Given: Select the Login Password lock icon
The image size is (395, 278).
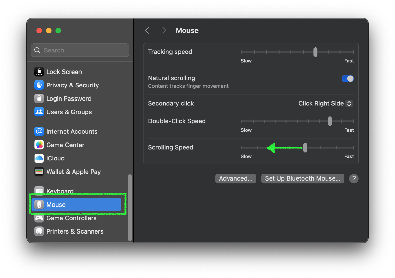Looking at the screenshot, I should coord(39,98).
